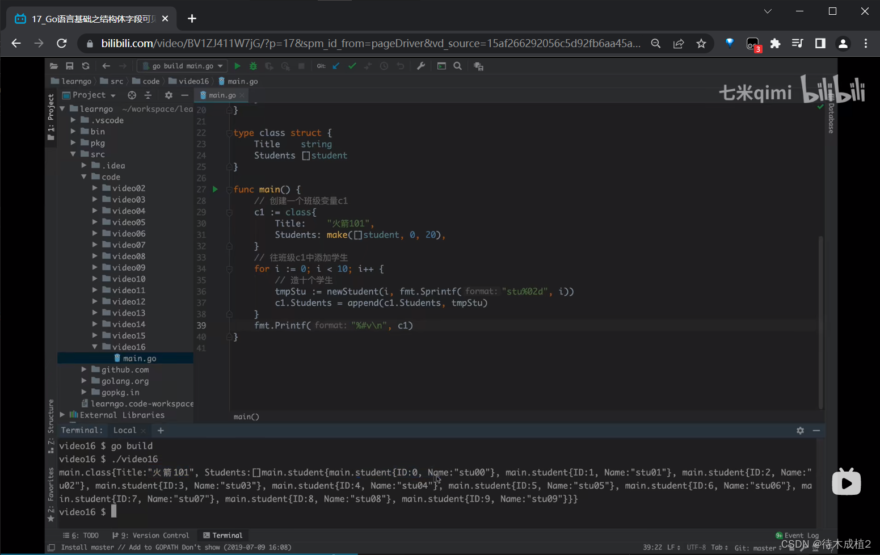Open a new Chrome tab
The height and width of the screenshot is (555, 880).
(192, 19)
